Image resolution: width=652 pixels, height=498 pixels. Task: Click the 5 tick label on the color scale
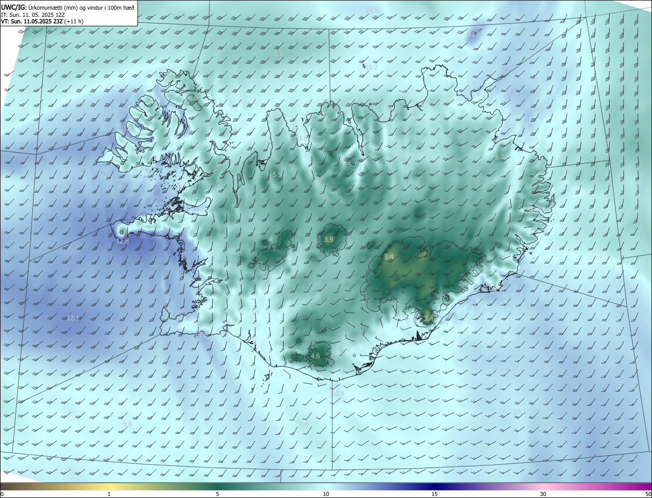[x=218, y=494]
